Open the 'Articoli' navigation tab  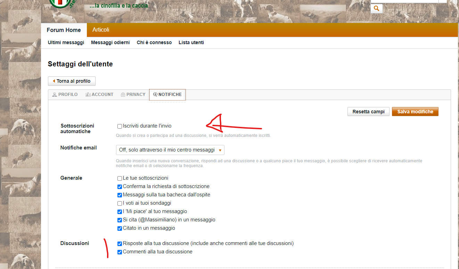coord(101,30)
